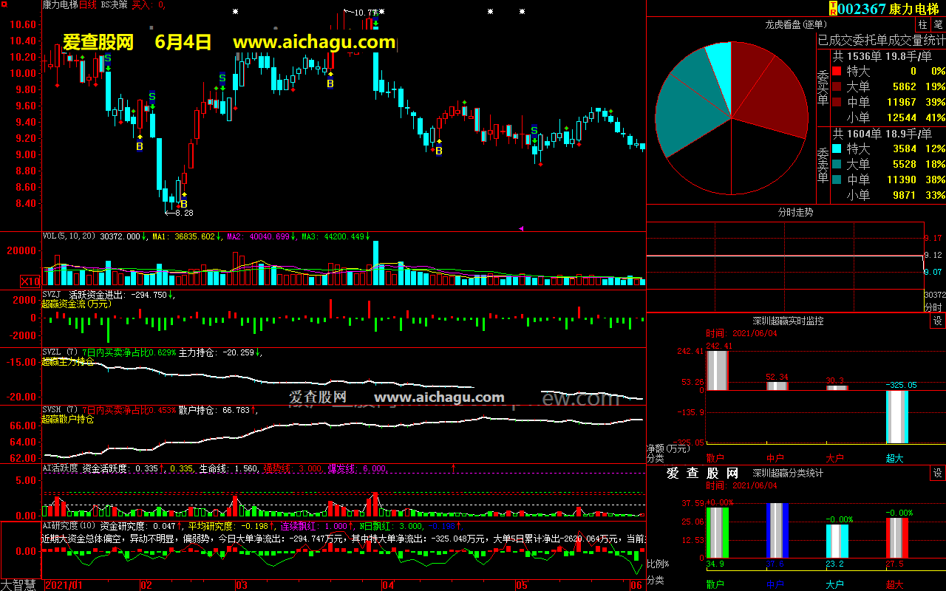Click the VOL(5,10,20) indicator label
The image size is (946, 591).
click(x=69, y=236)
